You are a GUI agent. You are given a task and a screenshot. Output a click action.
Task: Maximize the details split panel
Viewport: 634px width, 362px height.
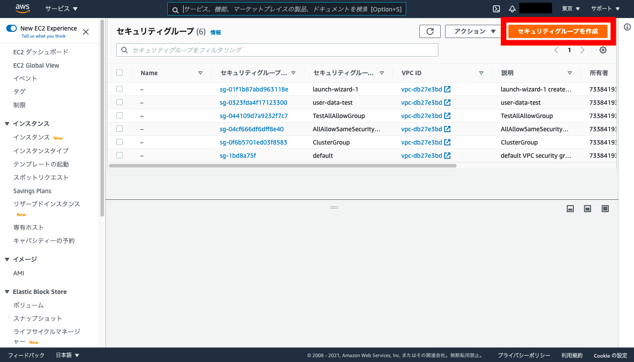click(605, 209)
